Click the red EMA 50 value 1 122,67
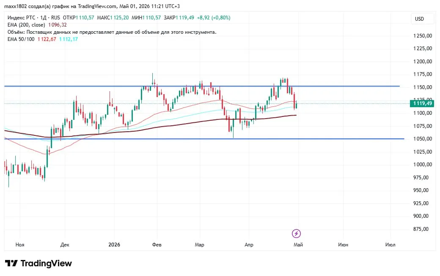The image size is (440, 276). (47, 39)
